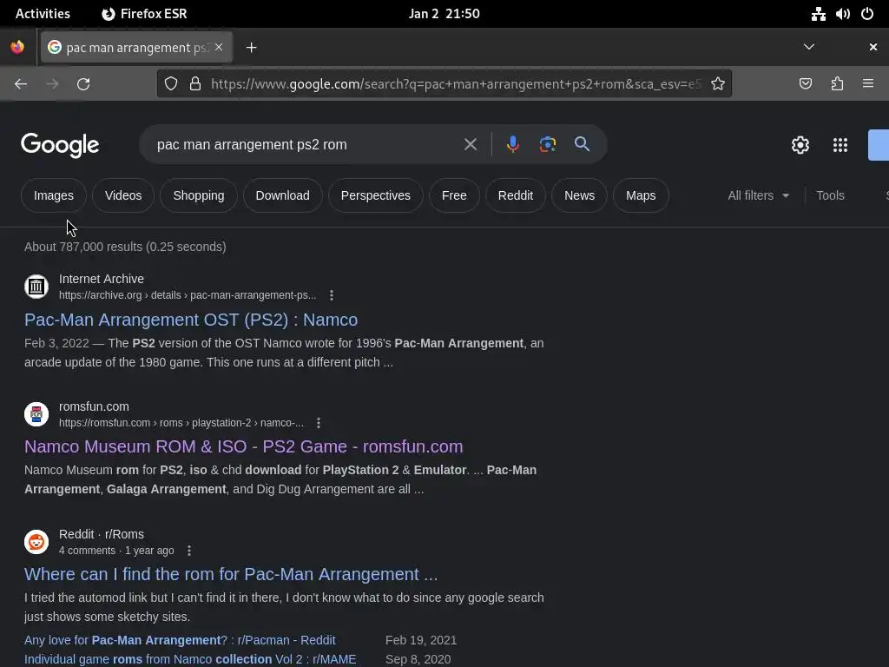Click the archive.org result URL
The height and width of the screenshot is (667, 889).
click(x=188, y=295)
